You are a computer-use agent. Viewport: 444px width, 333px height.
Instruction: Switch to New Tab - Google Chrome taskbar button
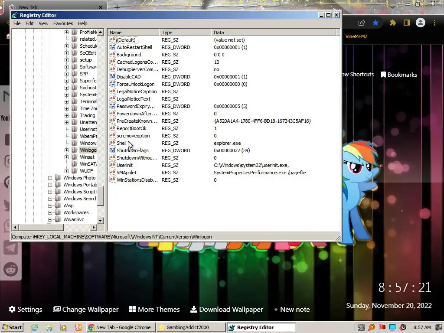tap(121, 327)
